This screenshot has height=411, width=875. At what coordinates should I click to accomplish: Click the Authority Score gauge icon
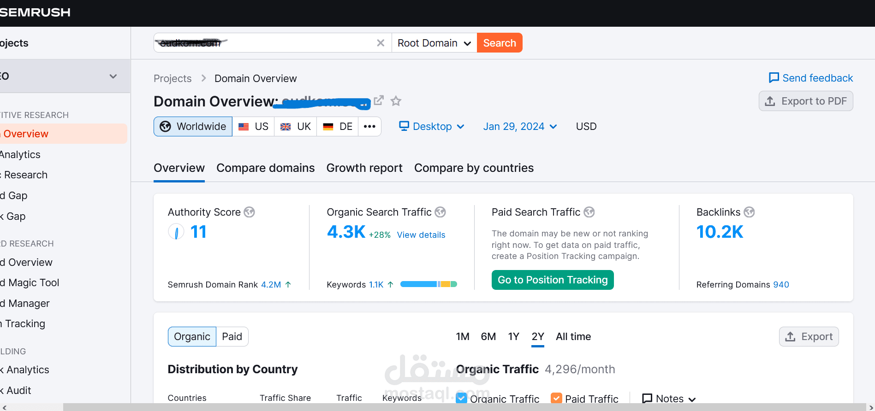click(176, 231)
